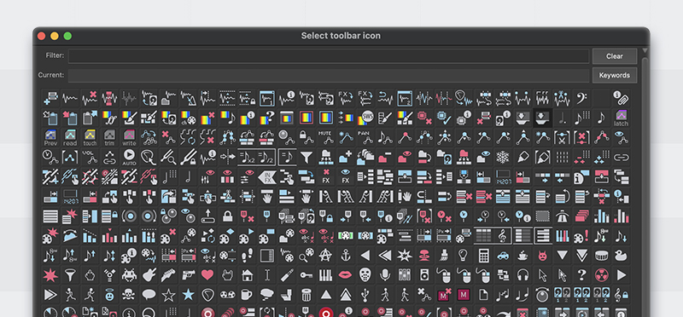Pick the snowflake freeze icon
This screenshot has width=683, height=317.
503,157
